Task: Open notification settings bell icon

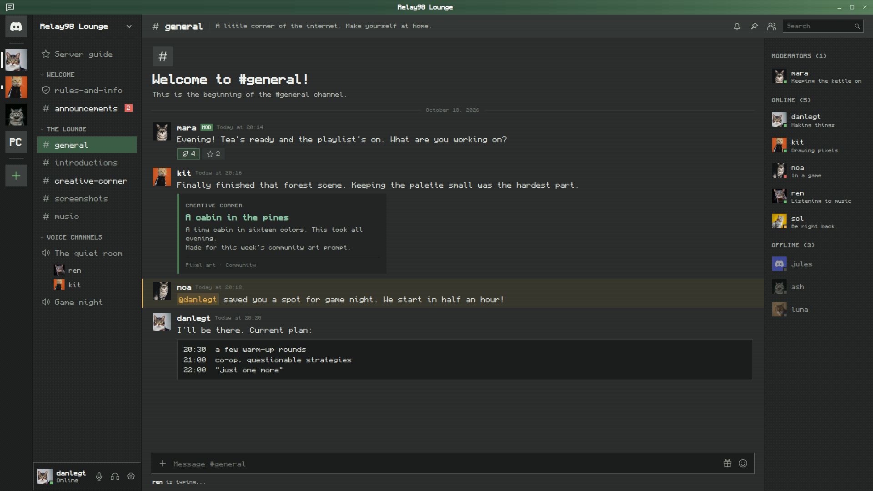Action: tap(737, 26)
